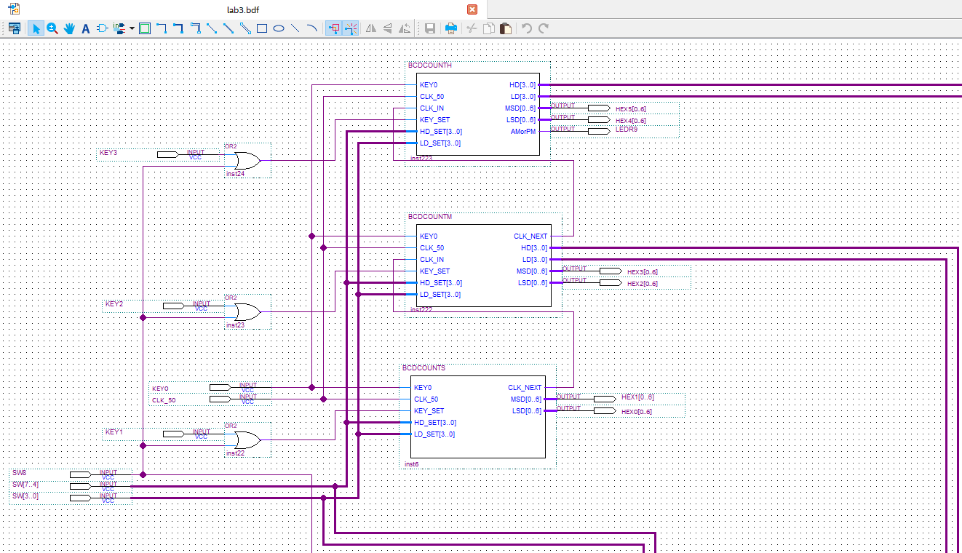962x553 pixels.
Task: Select the HEX1[0..6] output pin
Action: coord(621,399)
